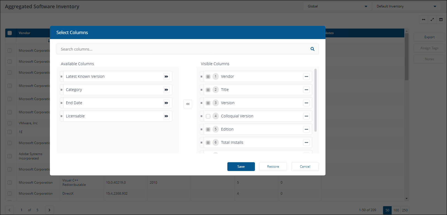
Task: Focus the Search columns input field
Action: (x=182, y=49)
